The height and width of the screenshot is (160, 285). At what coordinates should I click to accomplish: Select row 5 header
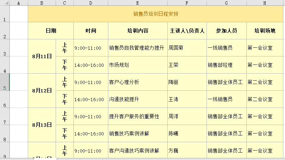pyautogui.click(x=5, y=82)
